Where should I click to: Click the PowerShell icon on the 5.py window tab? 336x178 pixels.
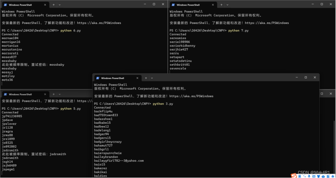pos(5,94)
